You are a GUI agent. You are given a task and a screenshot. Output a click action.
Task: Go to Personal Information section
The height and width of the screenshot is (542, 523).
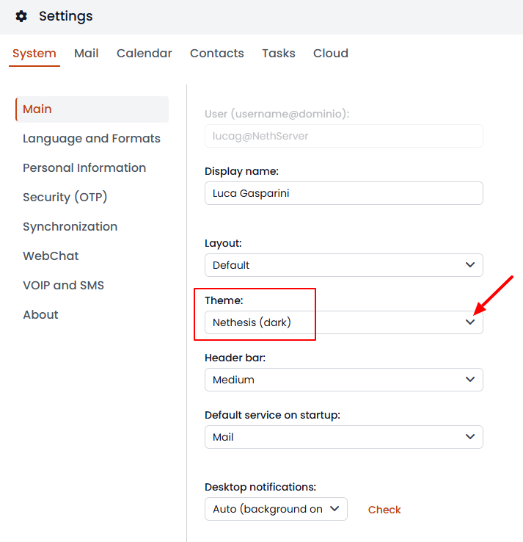(x=84, y=168)
